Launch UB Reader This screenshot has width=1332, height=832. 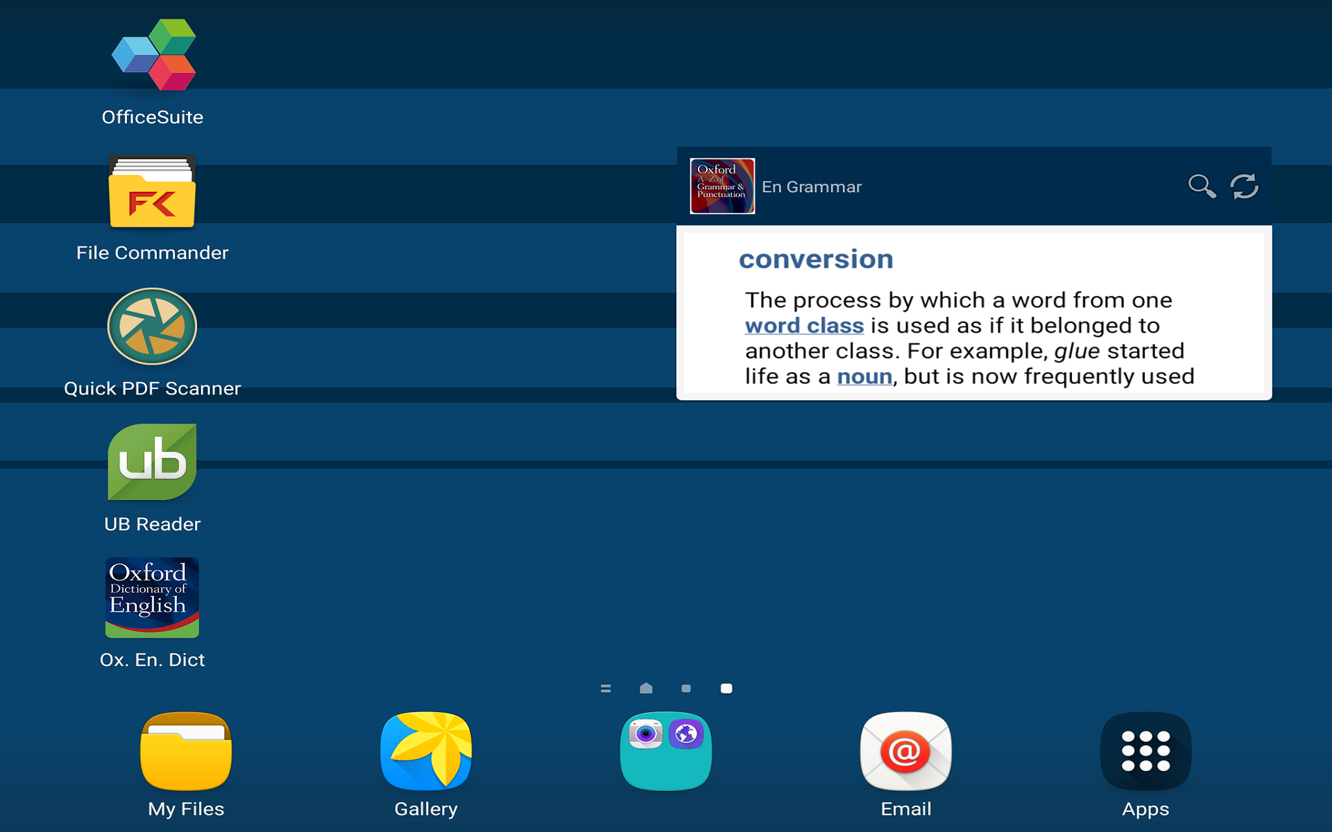coord(152,462)
